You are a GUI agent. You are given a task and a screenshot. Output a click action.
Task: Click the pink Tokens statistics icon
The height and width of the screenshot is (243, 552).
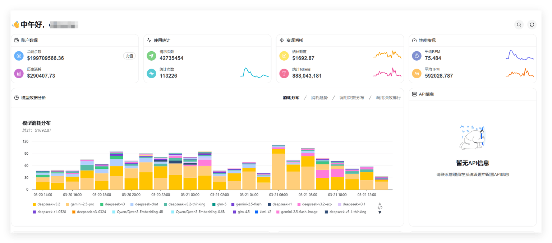pyautogui.click(x=284, y=74)
